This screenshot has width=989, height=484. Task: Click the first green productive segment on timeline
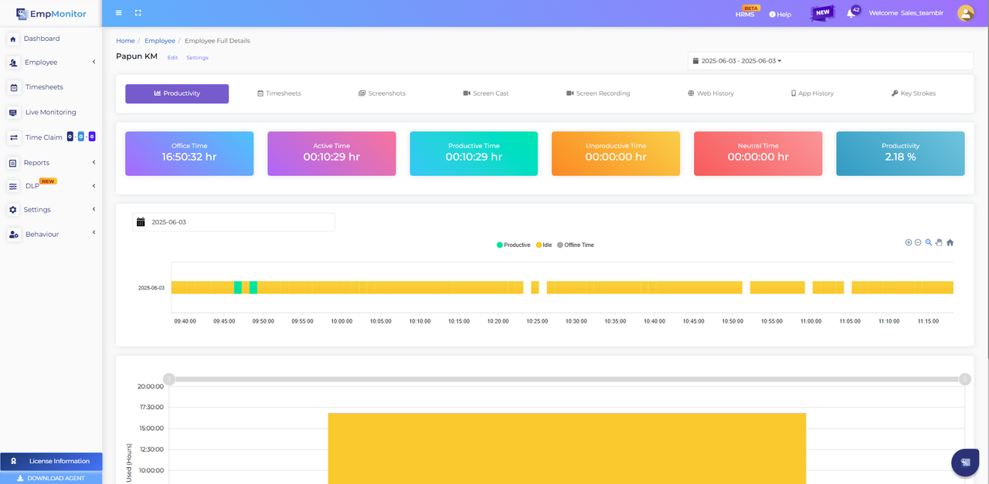click(x=238, y=287)
